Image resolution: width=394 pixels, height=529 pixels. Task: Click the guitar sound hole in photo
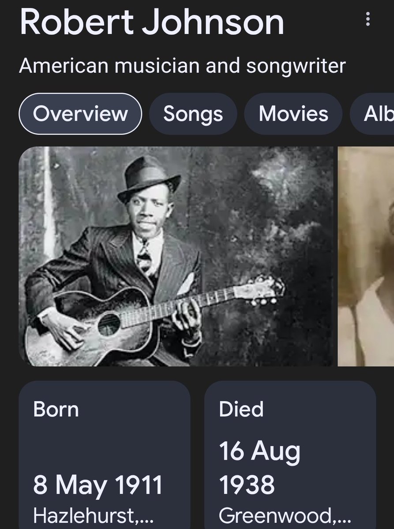tap(109, 324)
